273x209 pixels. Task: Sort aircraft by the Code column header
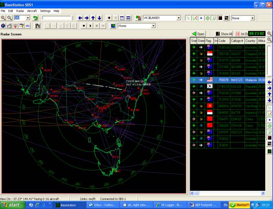pos(224,41)
